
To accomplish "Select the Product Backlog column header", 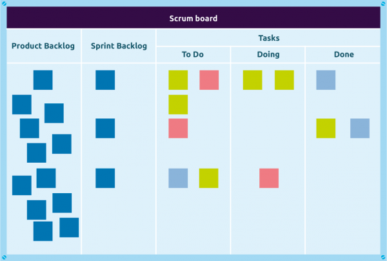I will point(43,46).
